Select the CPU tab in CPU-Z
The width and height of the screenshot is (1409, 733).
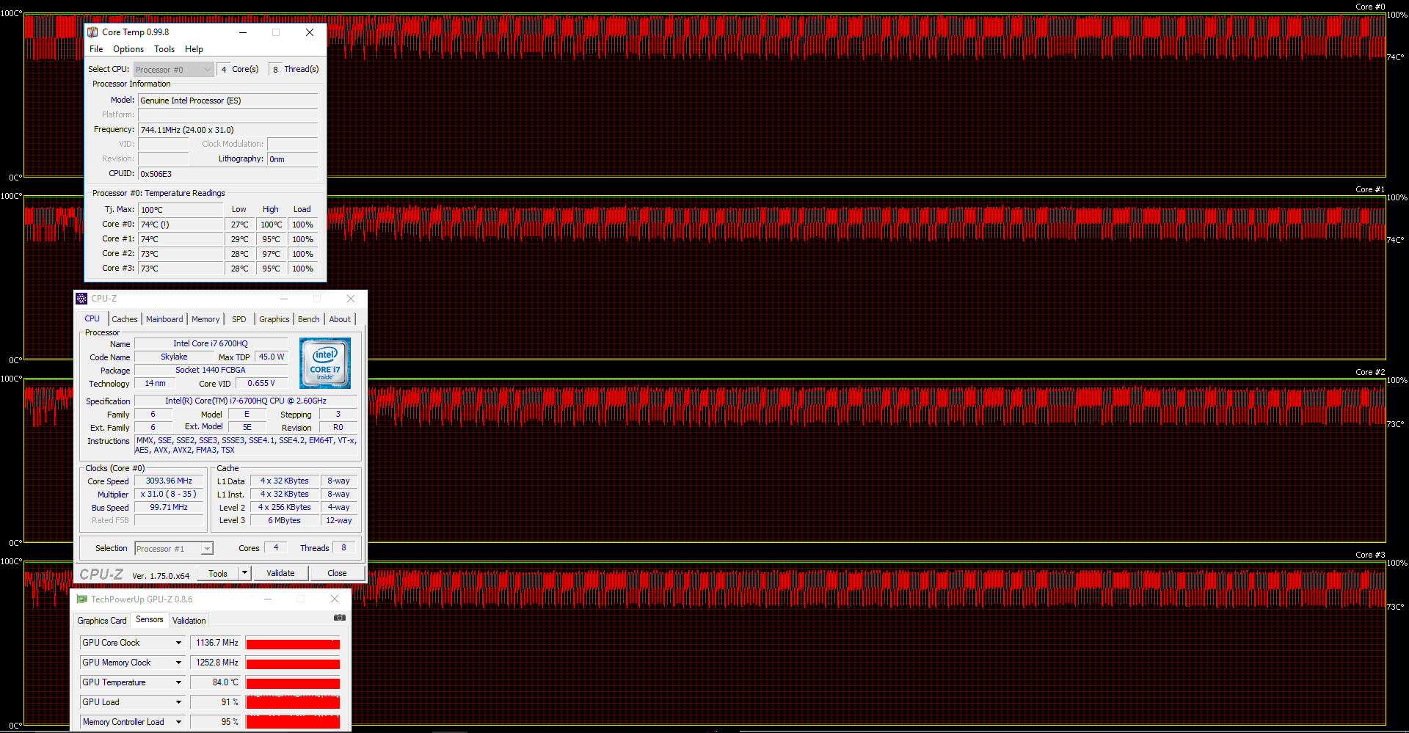pos(92,318)
